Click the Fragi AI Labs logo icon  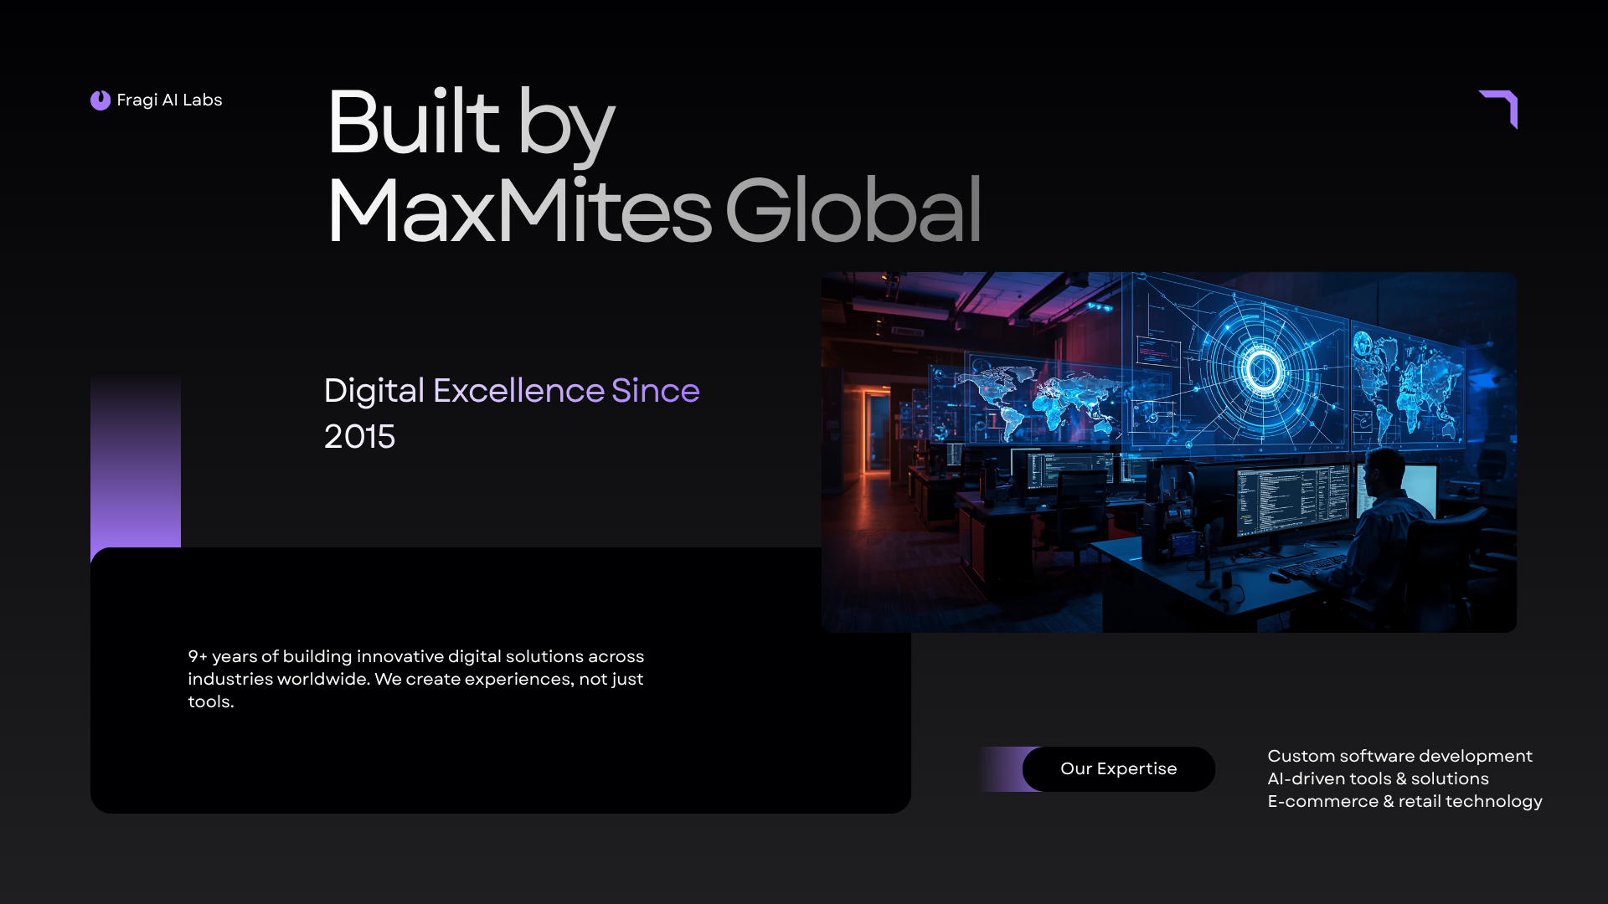coord(100,100)
